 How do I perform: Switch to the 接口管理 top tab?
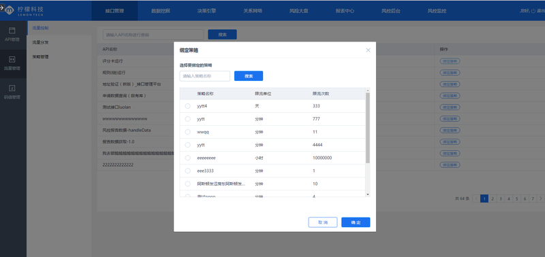114,11
